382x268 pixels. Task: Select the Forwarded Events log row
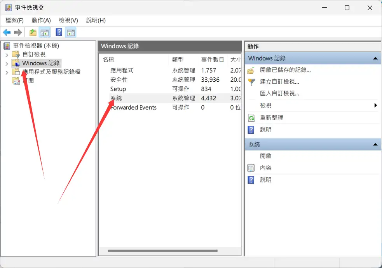[x=170, y=107]
